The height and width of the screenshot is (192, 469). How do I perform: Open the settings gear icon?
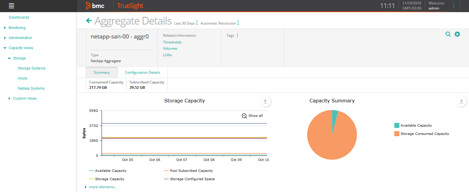click(x=457, y=34)
